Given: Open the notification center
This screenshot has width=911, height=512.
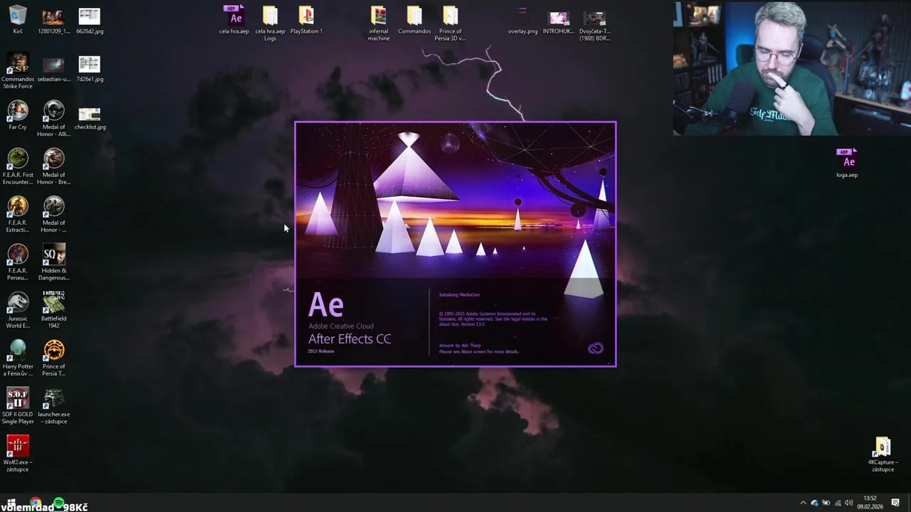Looking at the screenshot, I should [x=895, y=503].
